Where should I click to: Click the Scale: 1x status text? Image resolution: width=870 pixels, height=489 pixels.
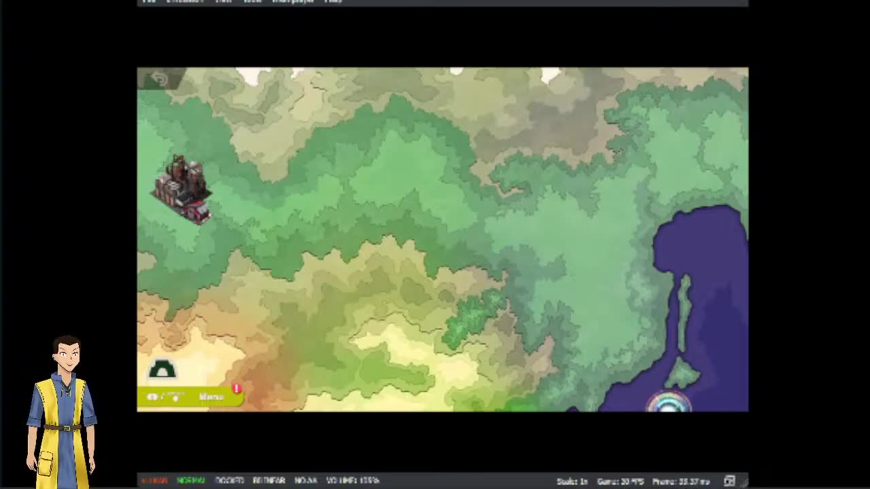tap(572, 482)
